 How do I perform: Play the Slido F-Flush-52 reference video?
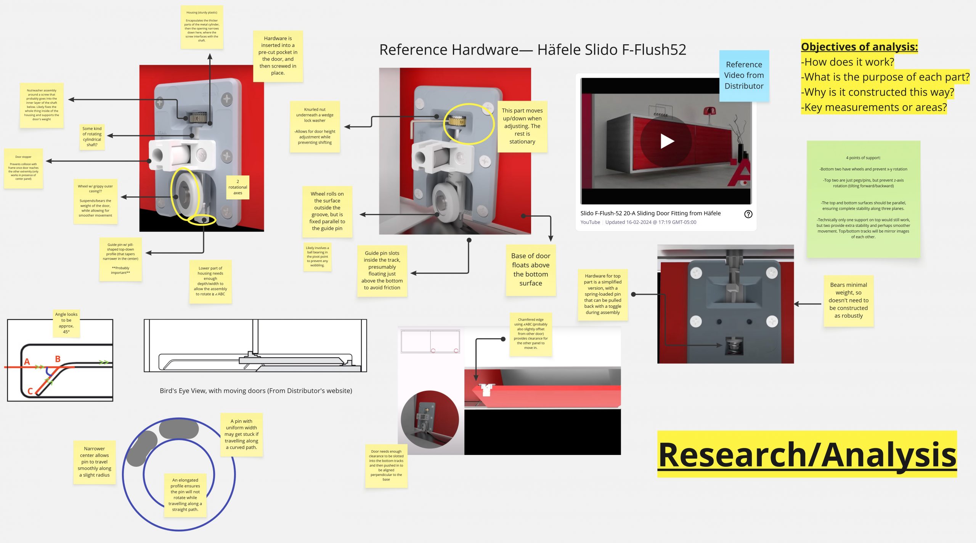(666, 141)
